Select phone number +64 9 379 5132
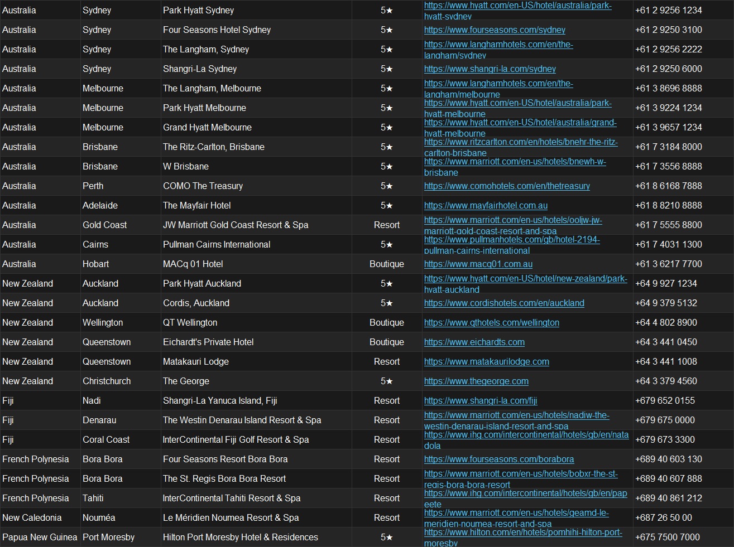This screenshot has height=547, width=734. point(666,303)
